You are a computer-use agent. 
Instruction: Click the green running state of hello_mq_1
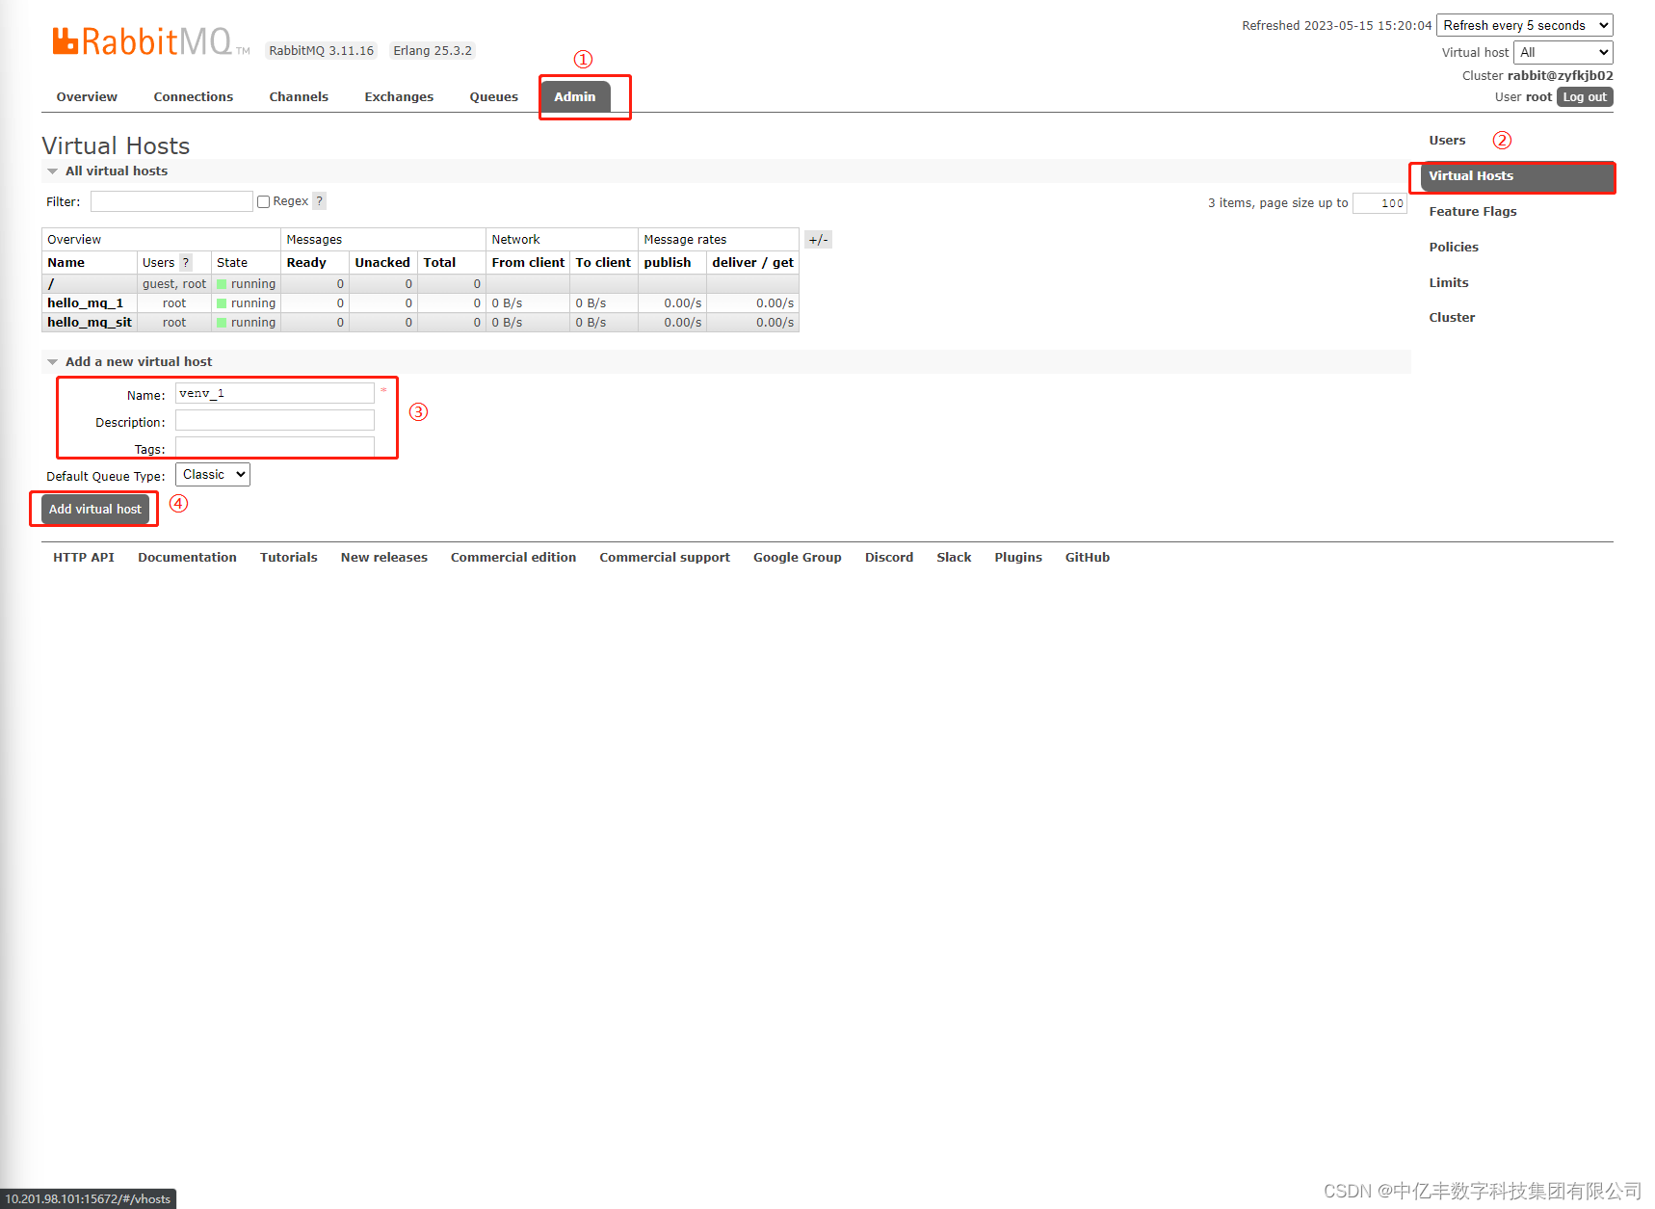coord(247,303)
